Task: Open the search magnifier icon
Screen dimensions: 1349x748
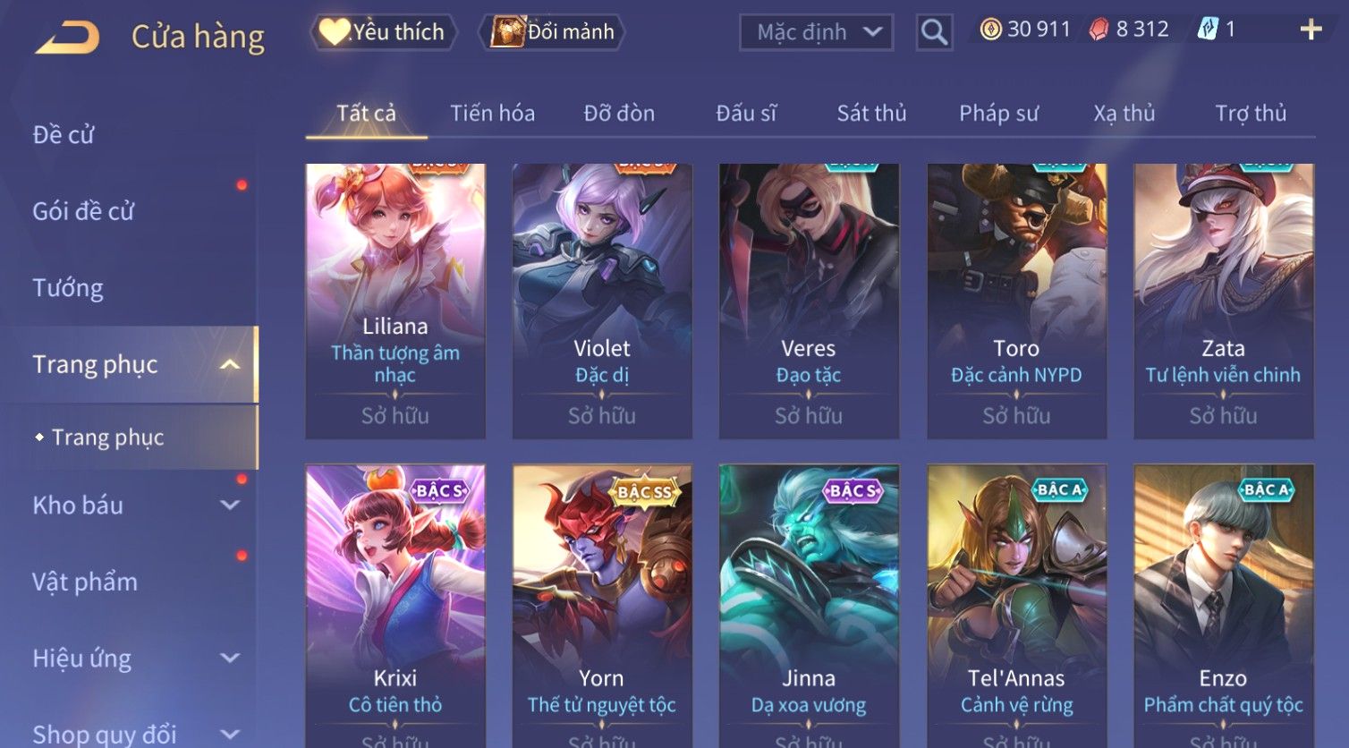Action: (934, 32)
